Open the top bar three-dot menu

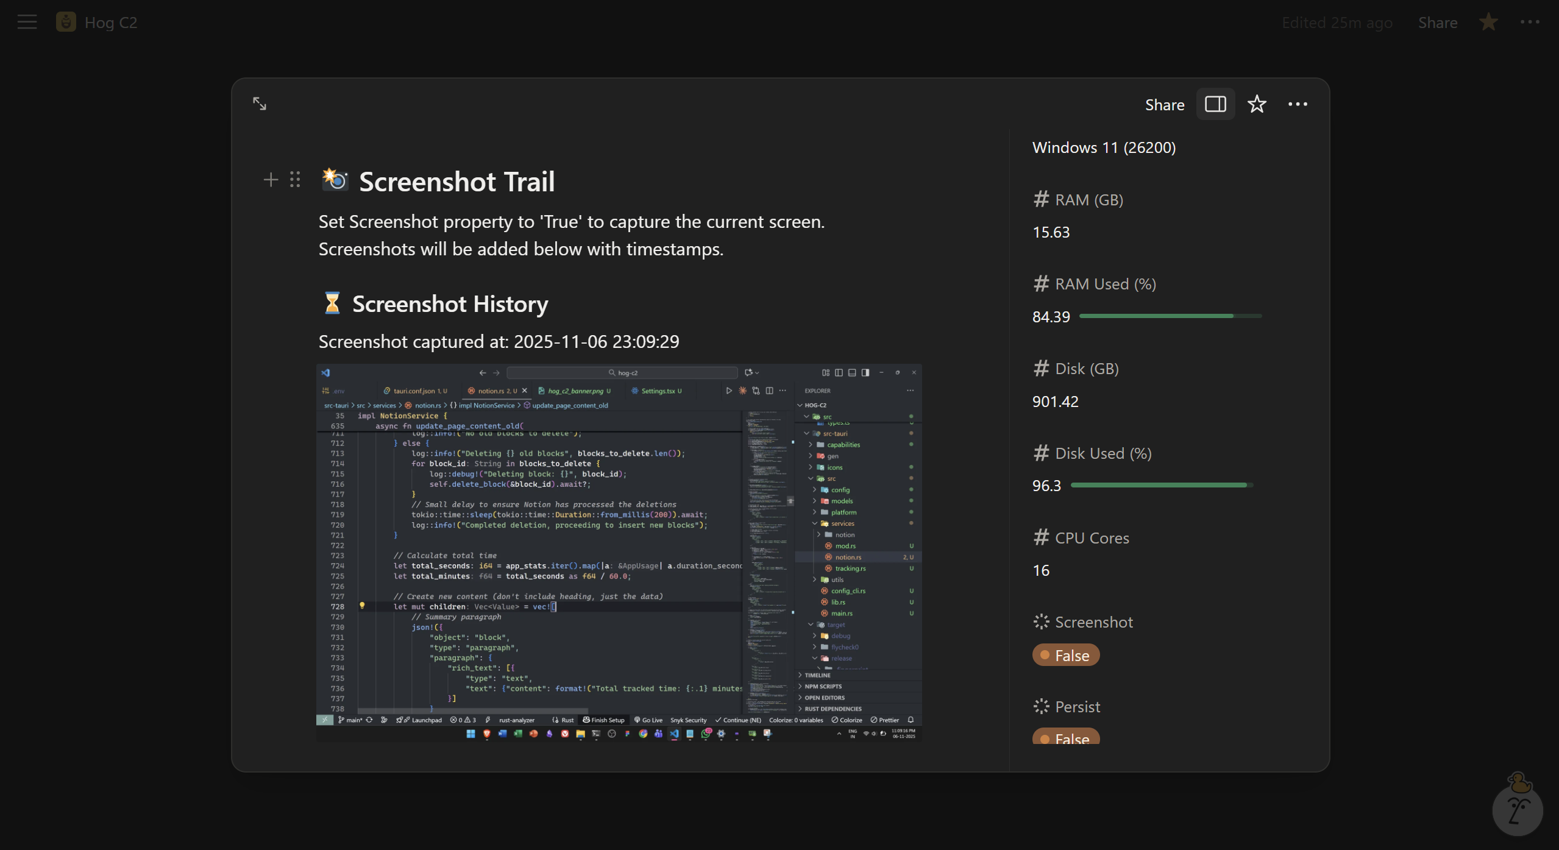click(1530, 22)
